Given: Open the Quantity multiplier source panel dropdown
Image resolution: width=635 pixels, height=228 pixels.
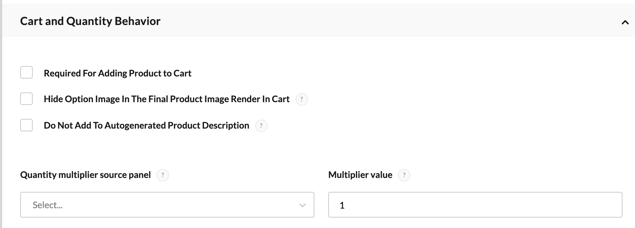Looking at the screenshot, I should (x=167, y=205).
